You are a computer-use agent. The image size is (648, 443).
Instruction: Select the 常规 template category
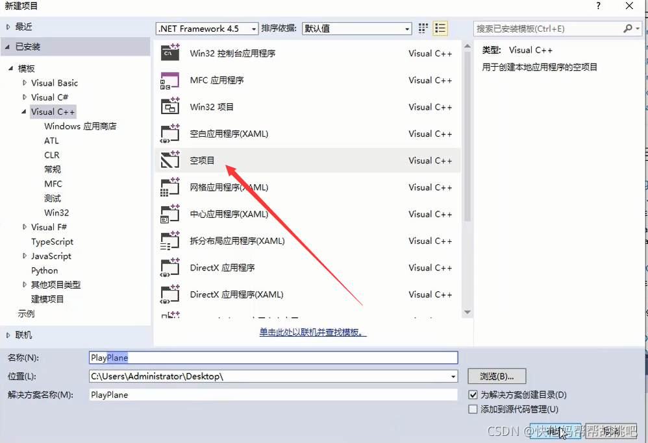(53, 169)
